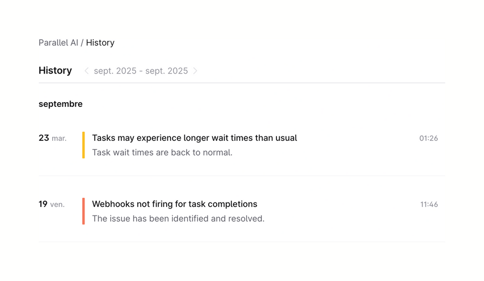
Task: Click the mar. weekday label
Action: pyautogui.click(x=59, y=139)
